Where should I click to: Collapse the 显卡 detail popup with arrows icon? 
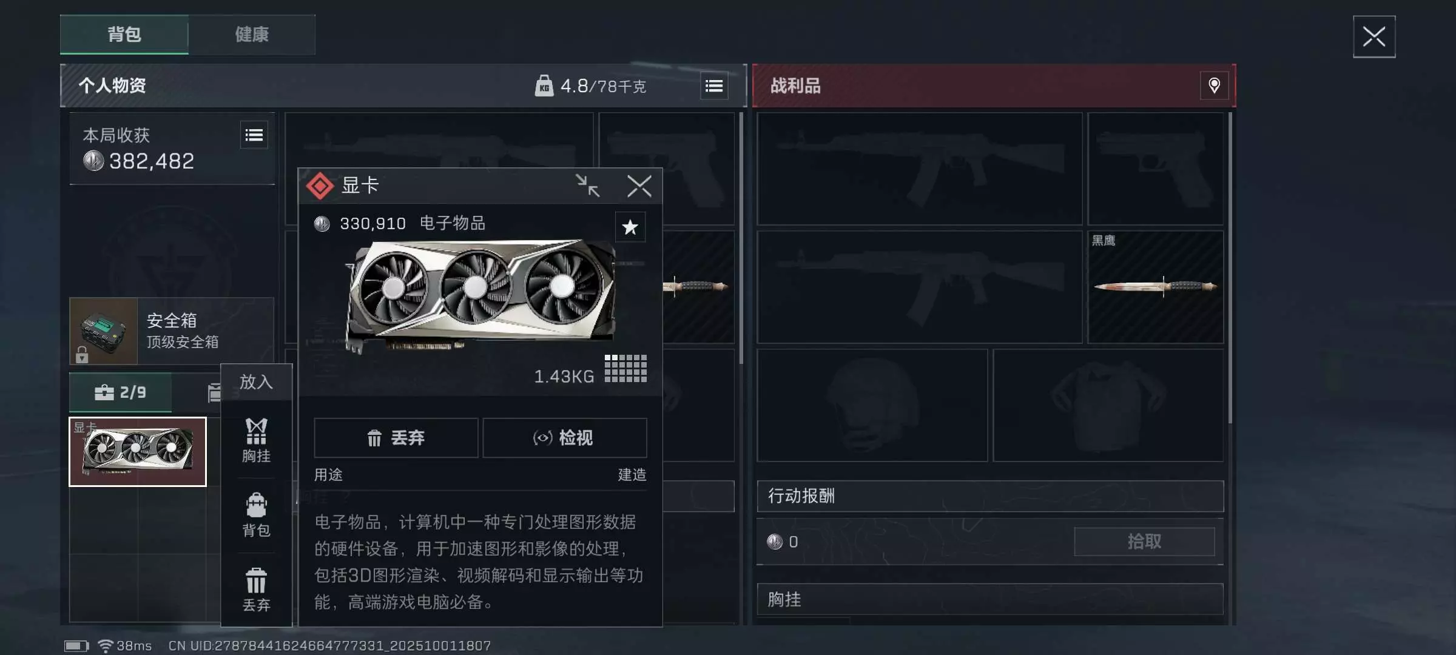click(587, 186)
